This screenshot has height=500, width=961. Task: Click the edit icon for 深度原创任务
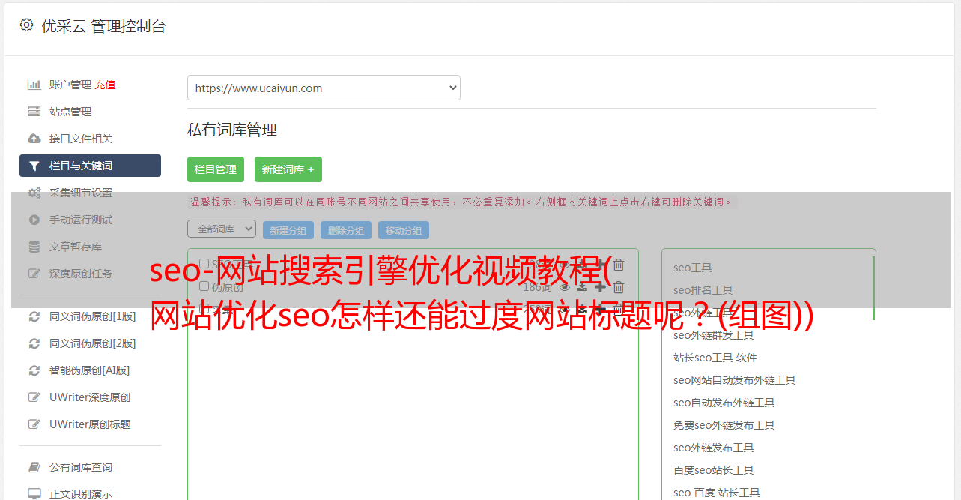[x=34, y=274]
